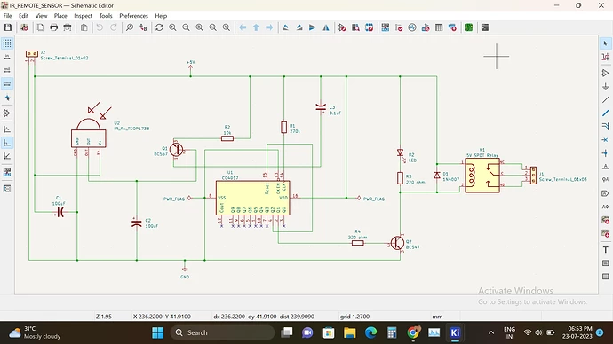Open File Explorer from the taskbar
Image resolution: width=613 pixels, height=344 pixels.
349,332
